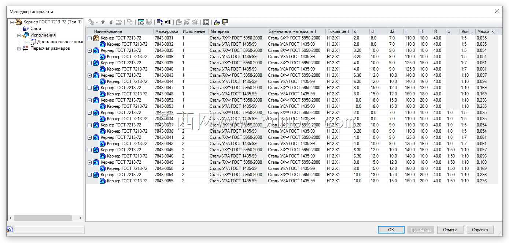Select the mass cell of row 7843-0053
509x243 pixels.
tap(487, 106)
